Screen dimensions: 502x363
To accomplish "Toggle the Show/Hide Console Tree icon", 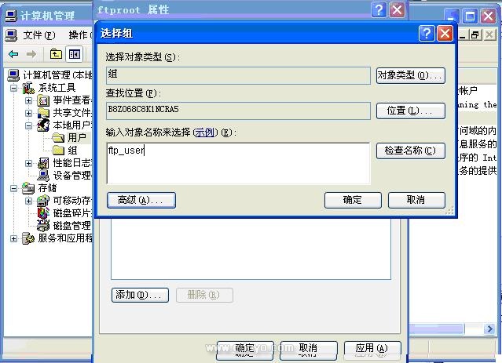I will click(75, 54).
